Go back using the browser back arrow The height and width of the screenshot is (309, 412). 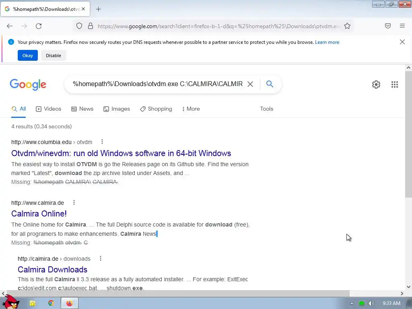pyautogui.click(x=10, y=26)
